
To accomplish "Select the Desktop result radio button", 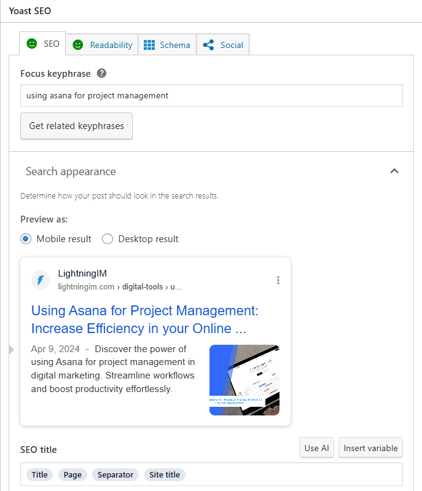I will (x=107, y=239).
